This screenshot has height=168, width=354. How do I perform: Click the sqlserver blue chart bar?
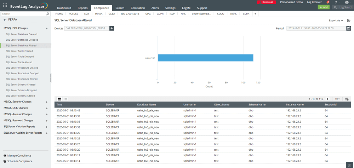(205, 58)
